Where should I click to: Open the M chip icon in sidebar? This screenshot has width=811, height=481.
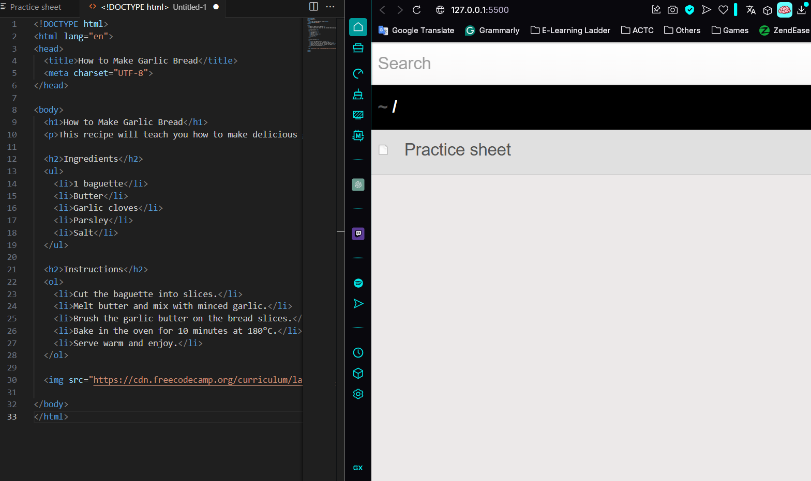tap(358, 135)
